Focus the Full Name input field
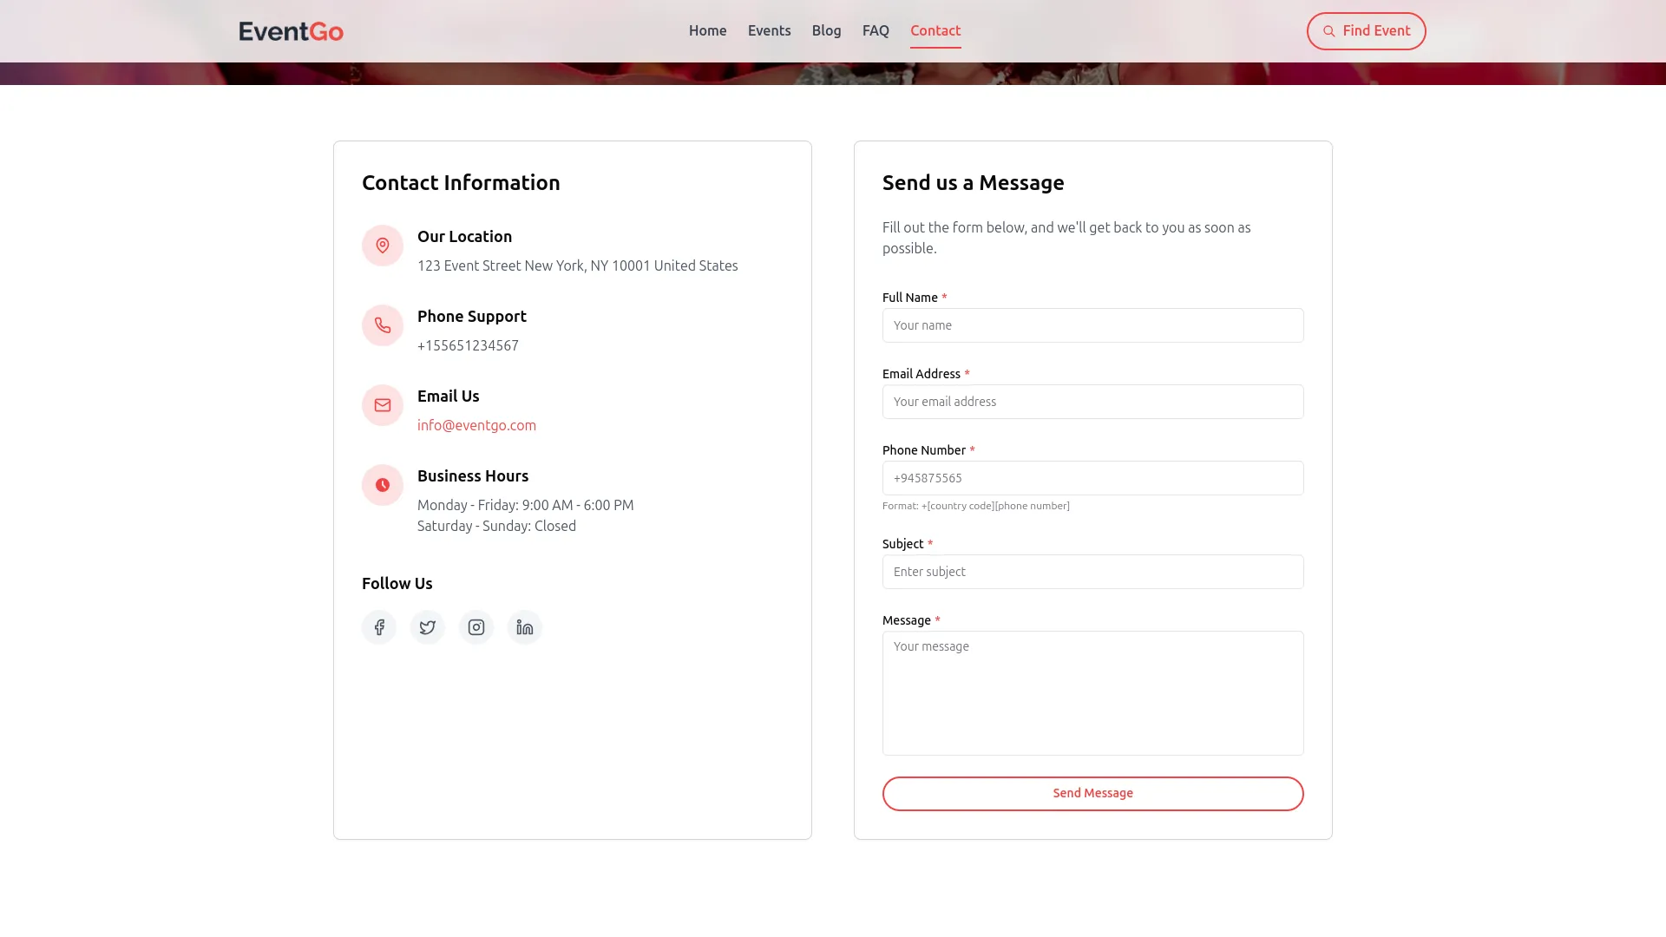Screen dimensions: 1666x937 pos(1092,325)
